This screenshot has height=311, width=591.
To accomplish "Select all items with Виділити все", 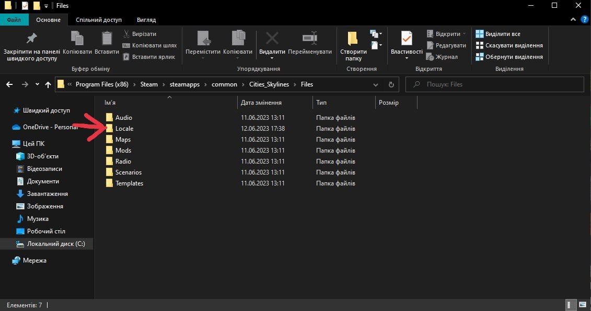I will click(498, 34).
